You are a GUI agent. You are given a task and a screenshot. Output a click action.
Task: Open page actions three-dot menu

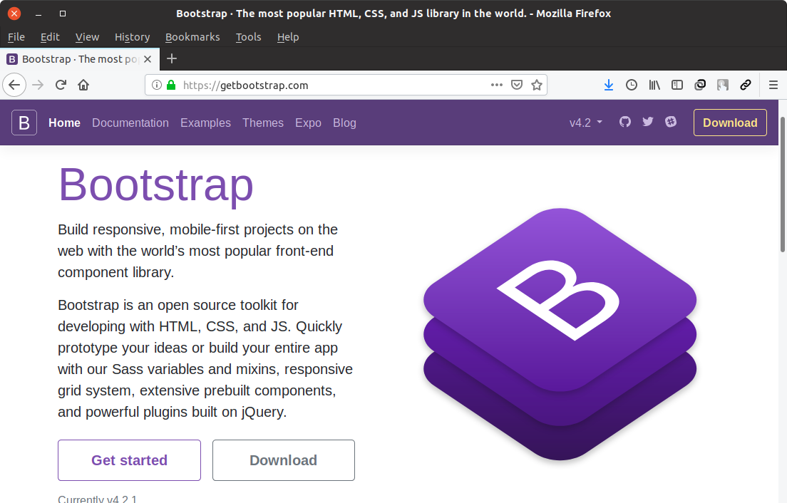(x=496, y=85)
